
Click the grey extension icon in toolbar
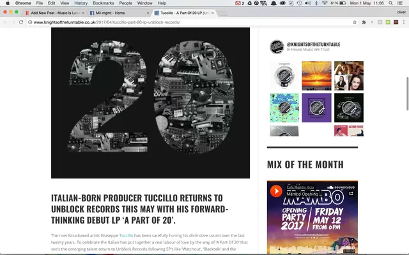pyautogui.click(x=380, y=22)
